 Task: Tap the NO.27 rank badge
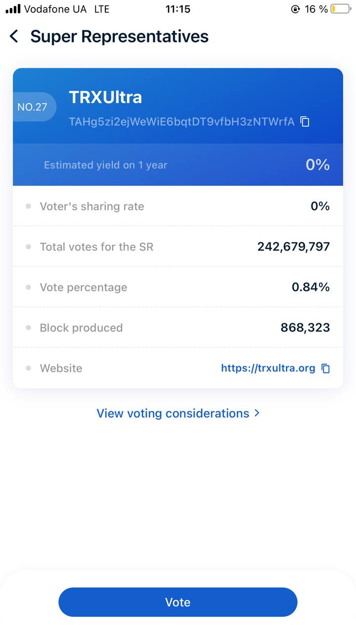[x=34, y=106]
